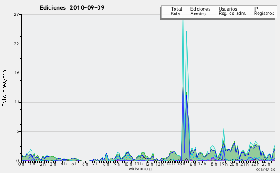Select the "IP" legend label
This screenshot has width=280, height=173.
pos(256,9)
